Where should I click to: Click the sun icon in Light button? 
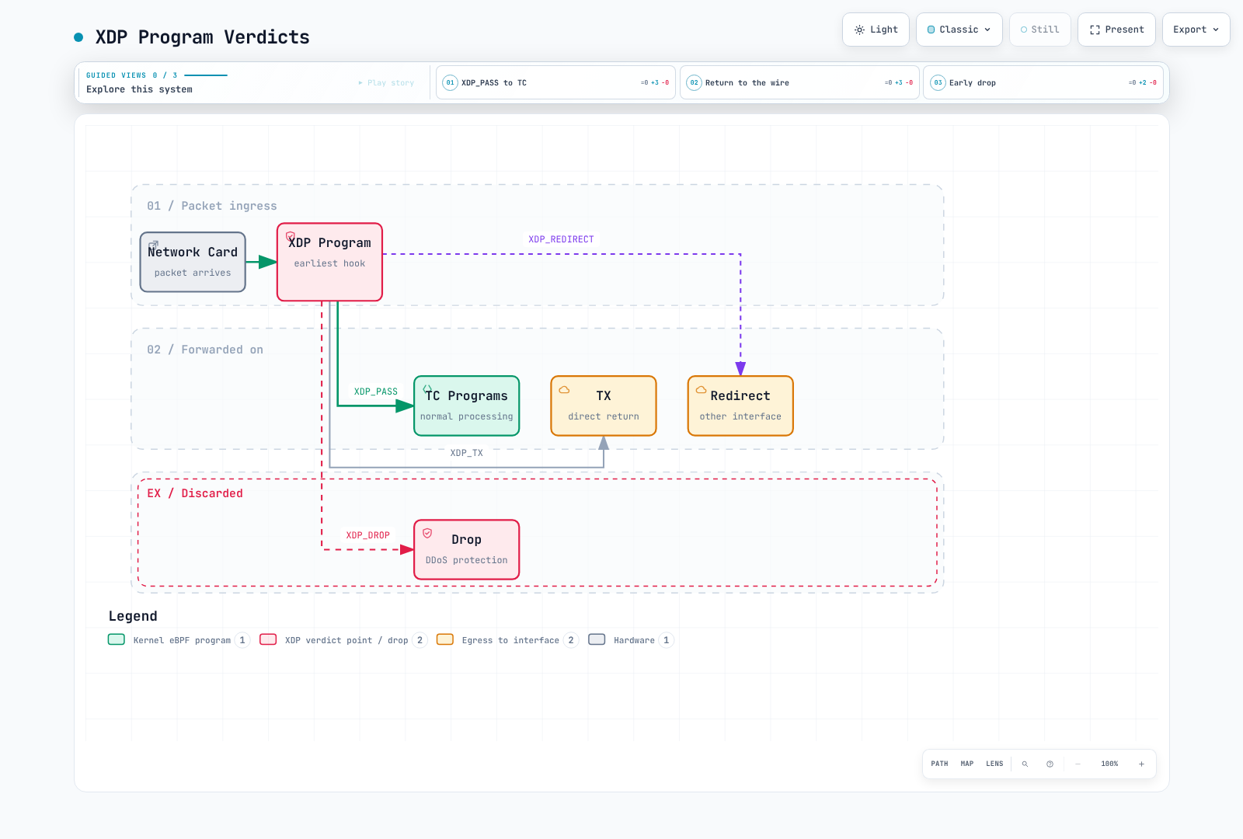coord(859,30)
